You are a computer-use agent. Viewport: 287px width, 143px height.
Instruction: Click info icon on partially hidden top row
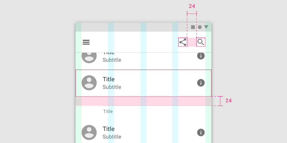pos(201,56)
